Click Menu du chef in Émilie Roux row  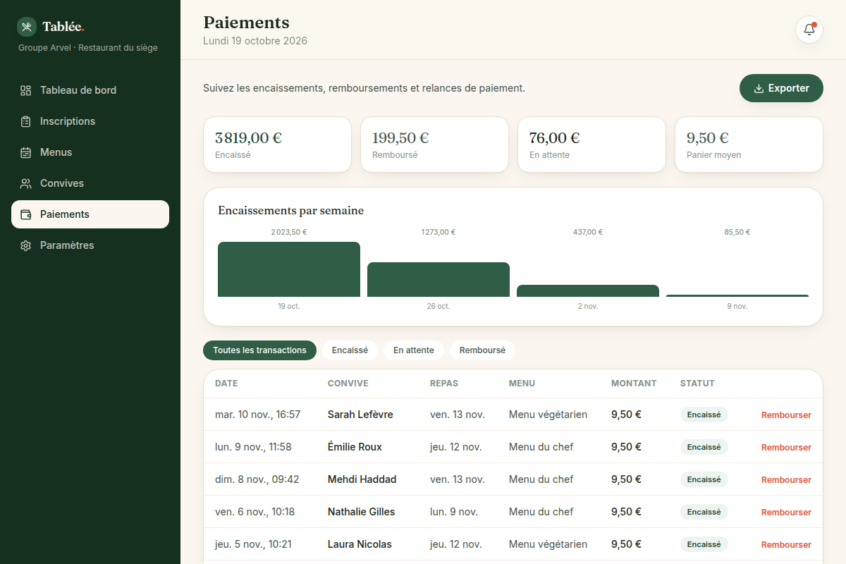(x=541, y=447)
